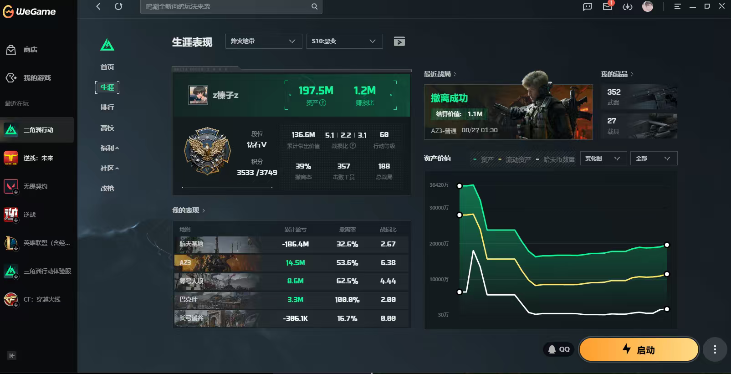Open the 全部 range dropdown
Image resolution: width=731 pixels, height=374 pixels.
pyautogui.click(x=654, y=158)
